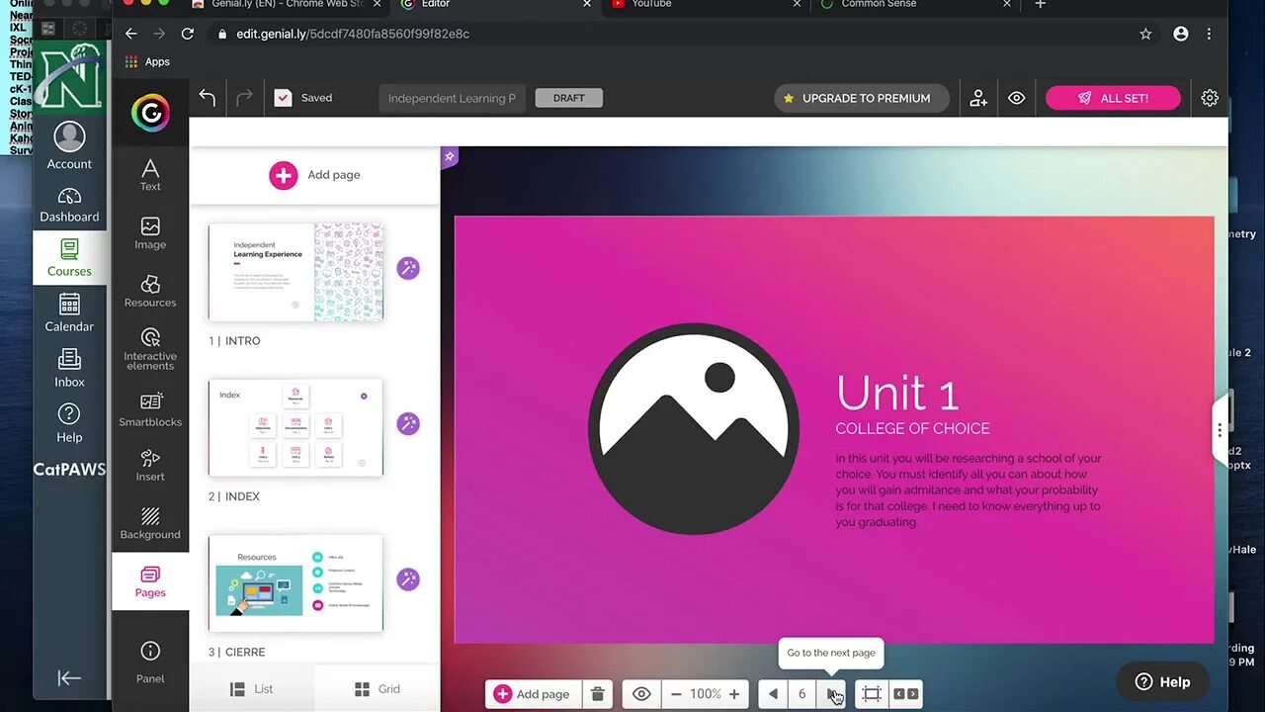
Task: Click the Chrome address bar URL
Action: coord(353,34)
